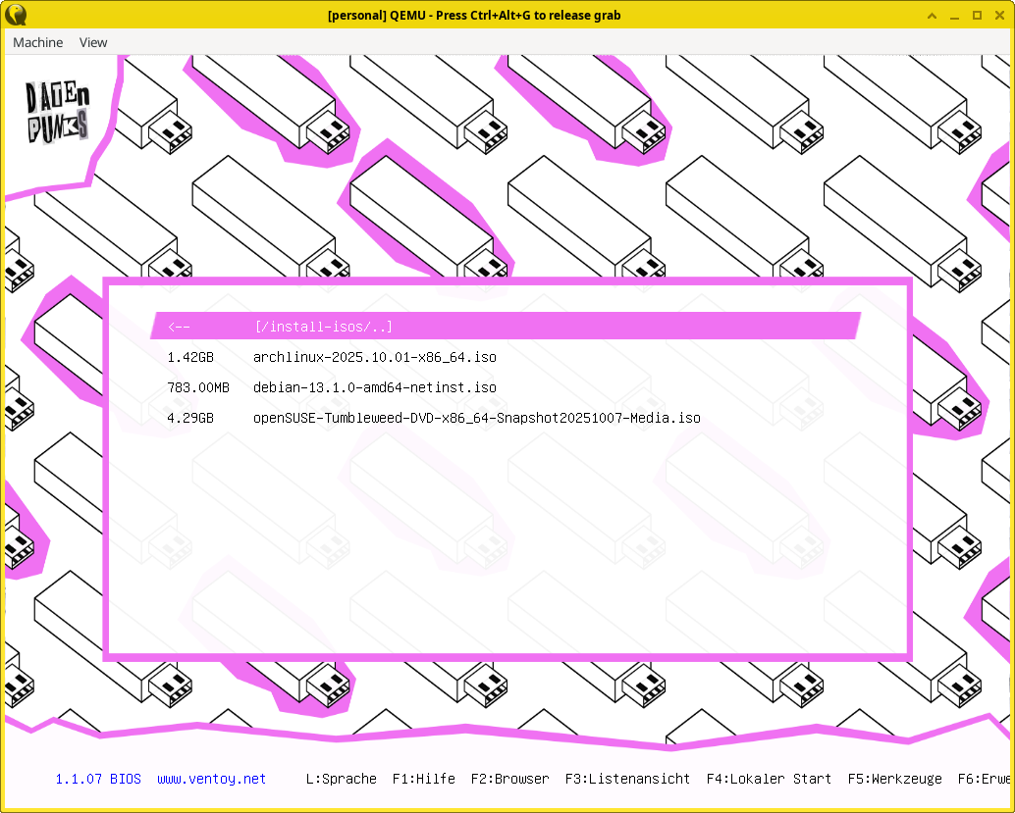Click the www.ventoy.net link
The width and height of the screenshot is (1015, 813).
click(211, 779)
